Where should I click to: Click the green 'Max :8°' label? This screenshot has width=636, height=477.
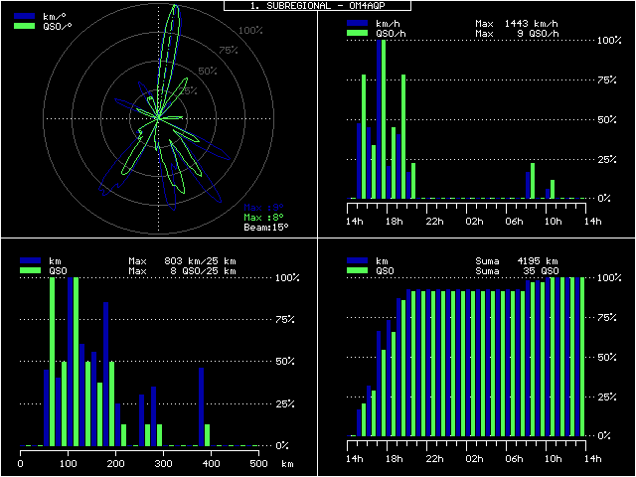click(x=263, y=217)
